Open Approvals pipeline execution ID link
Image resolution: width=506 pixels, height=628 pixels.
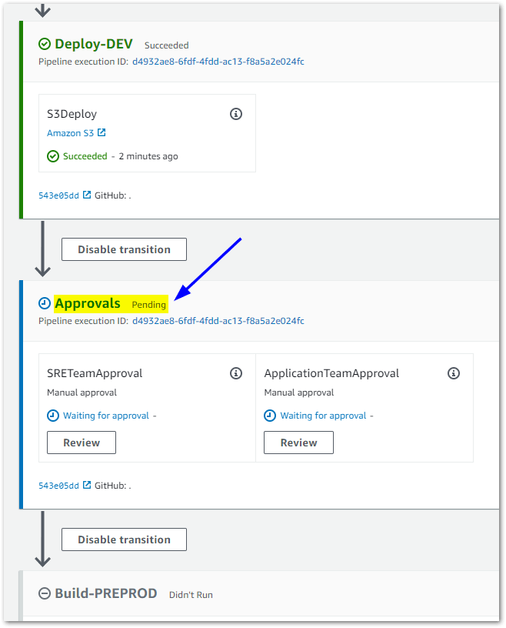(218, 321)
